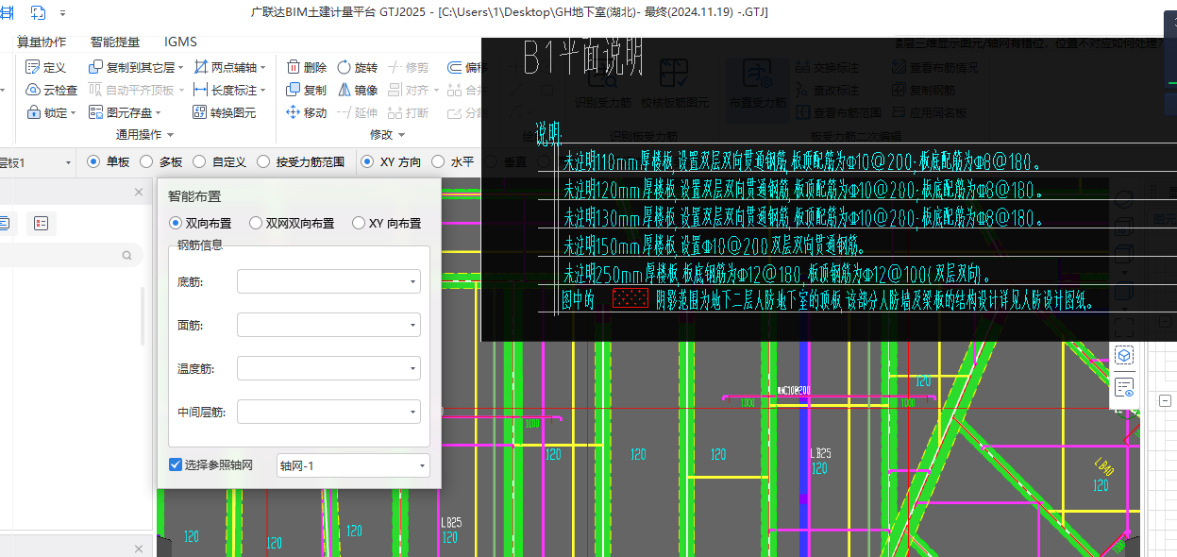Screen dimensions: 1177x557
Task: Open the IGMS ribbon tab
Action: coord(180,42)
